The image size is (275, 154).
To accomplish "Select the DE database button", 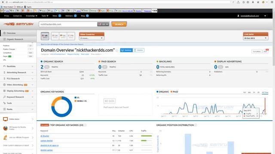I will click(63, 36).
